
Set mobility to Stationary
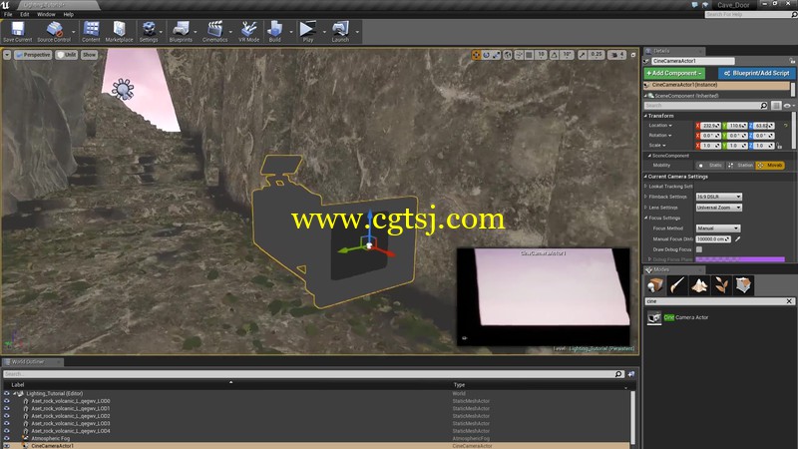click(x=741, y=166)
